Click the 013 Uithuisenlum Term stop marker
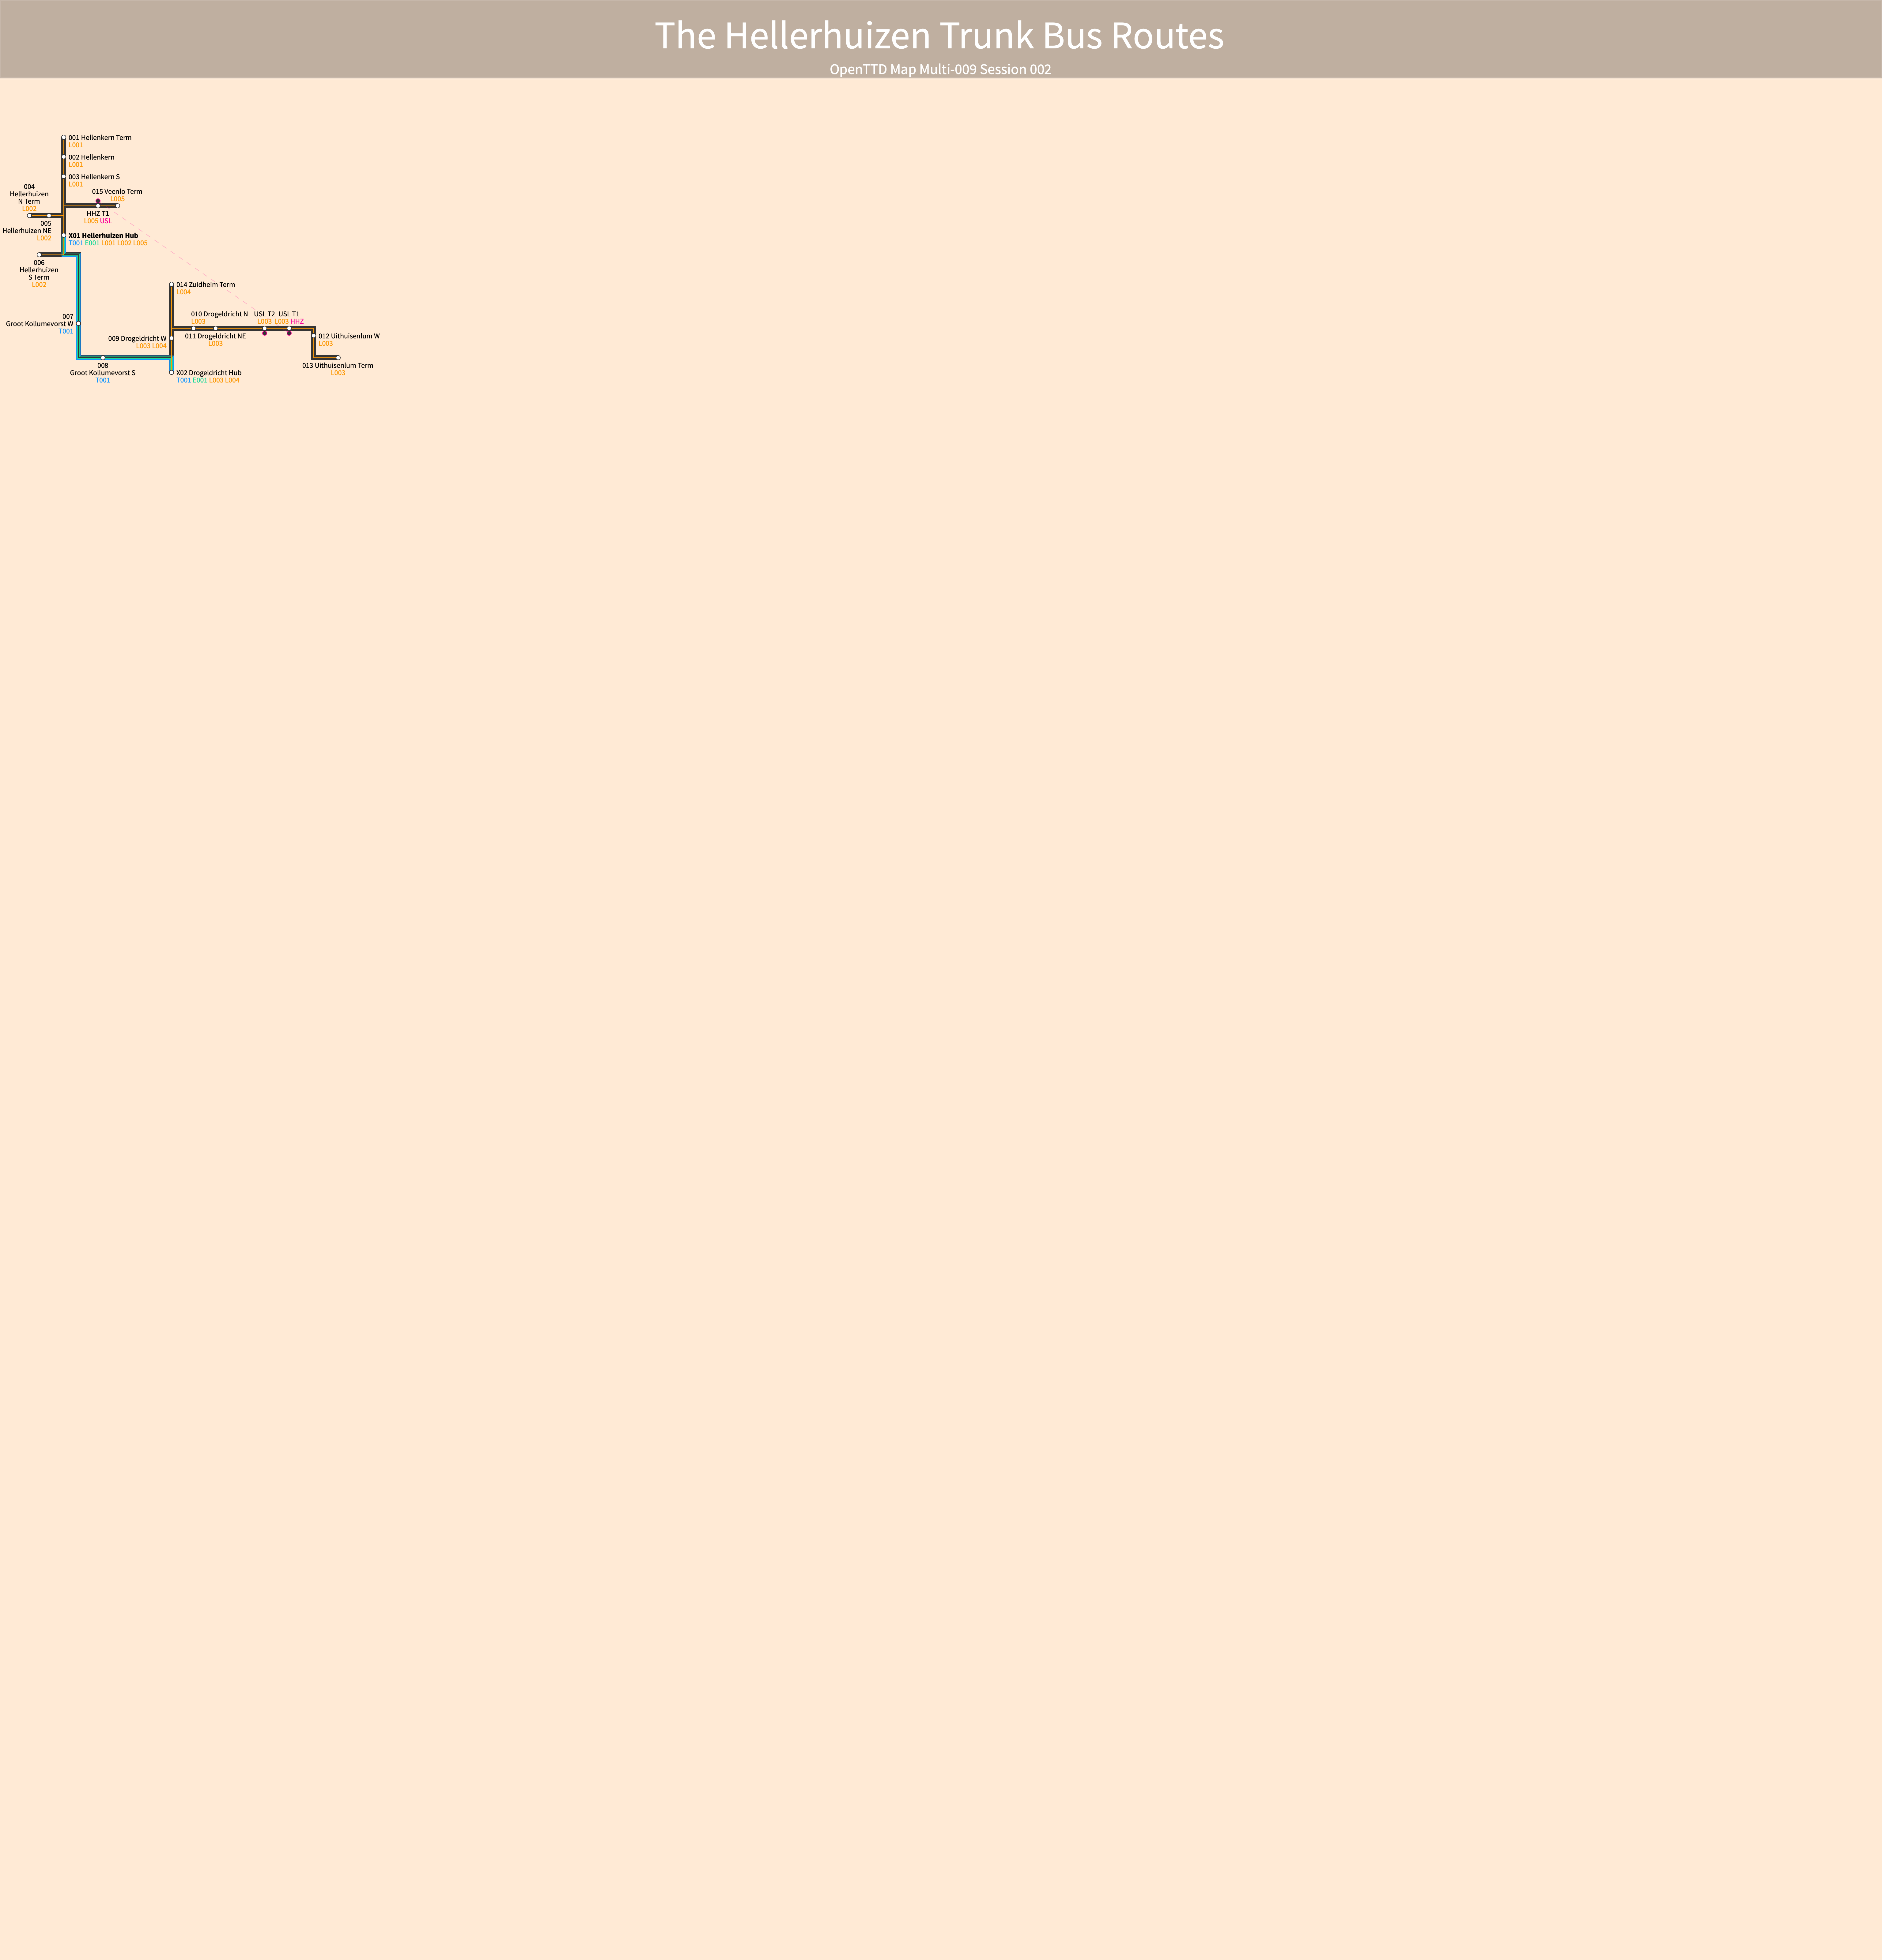1882x1960 pixels. [x=338, y=358]
